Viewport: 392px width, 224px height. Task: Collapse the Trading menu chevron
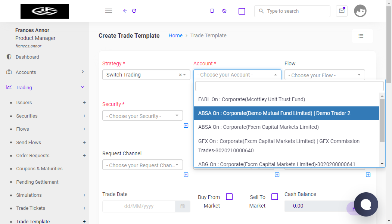(83, 87)
